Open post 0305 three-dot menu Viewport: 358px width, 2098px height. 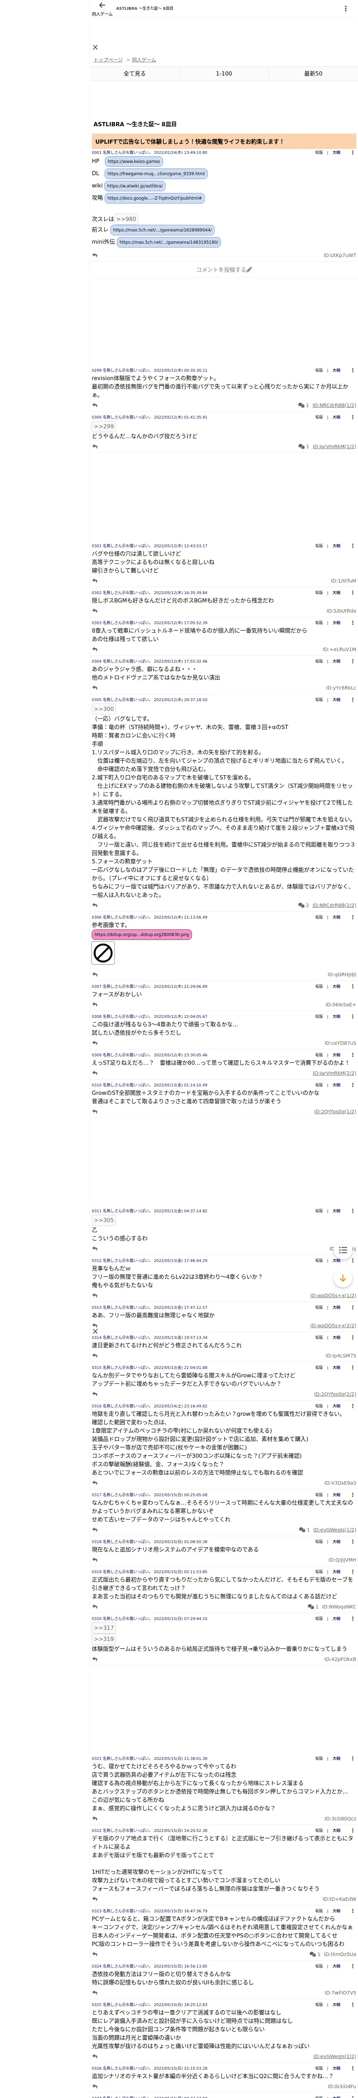pyautogui.click(x=352, y=700)
